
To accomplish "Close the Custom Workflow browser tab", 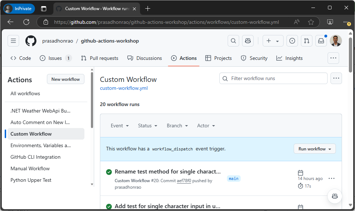I will (x=134, y=9).
